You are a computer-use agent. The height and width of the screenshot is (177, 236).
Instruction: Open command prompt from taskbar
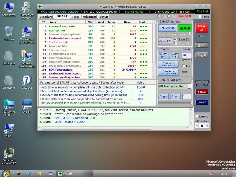coord(18,173)
